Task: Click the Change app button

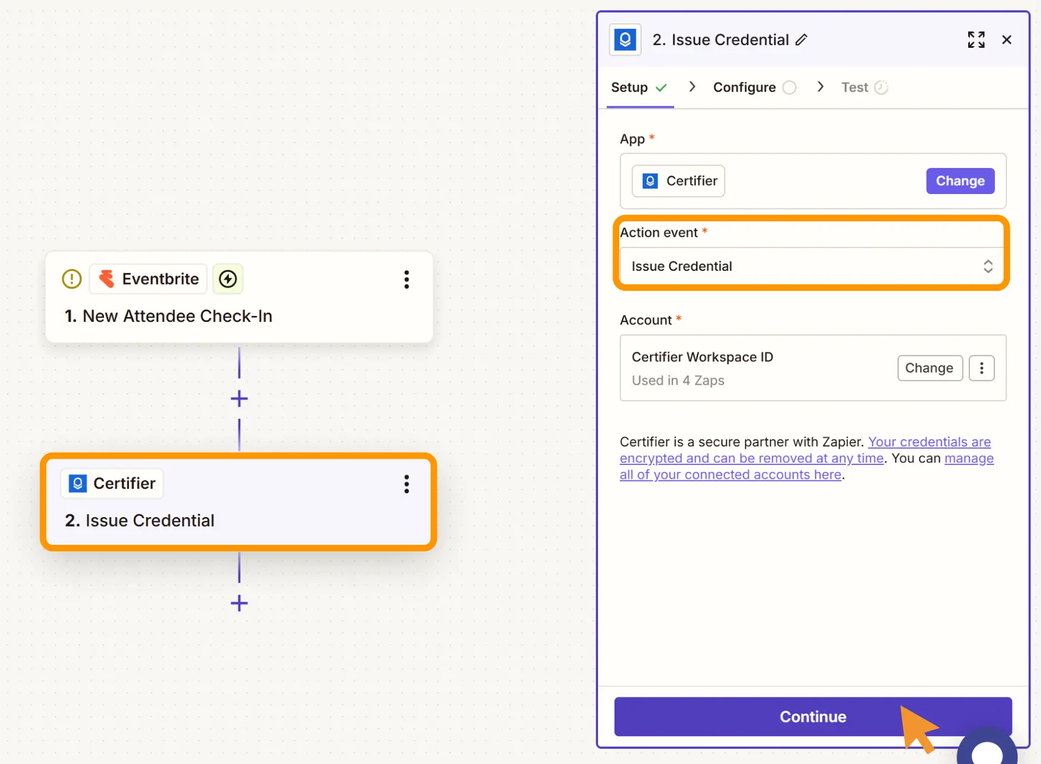Action: (x=960, y=181)
